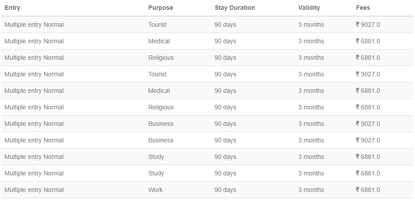Click the first Study purpose cell
415x200 pixels.
156,157
